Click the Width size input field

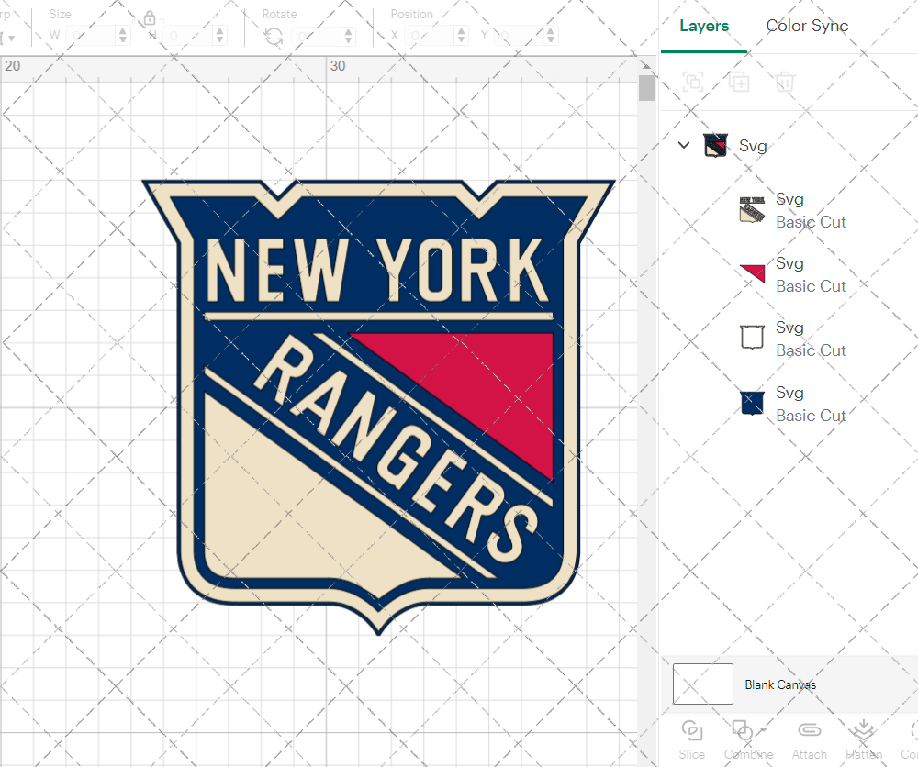click(x=91, y=36)
